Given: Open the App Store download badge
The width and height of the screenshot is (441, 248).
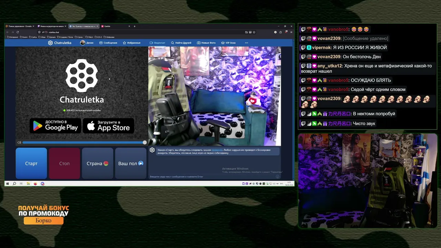Looking at the screenshot, I should pyautogui.click(x=109, y=126).
